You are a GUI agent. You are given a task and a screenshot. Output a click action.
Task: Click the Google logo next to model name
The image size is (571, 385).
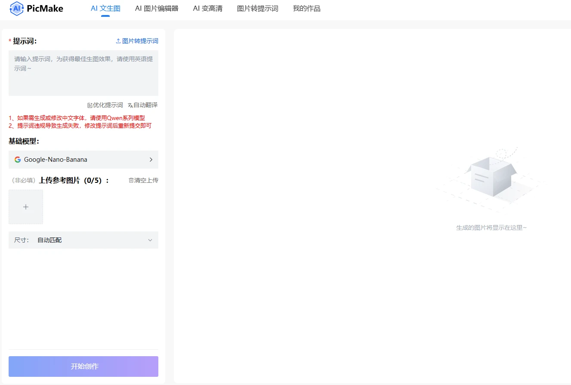18,160
